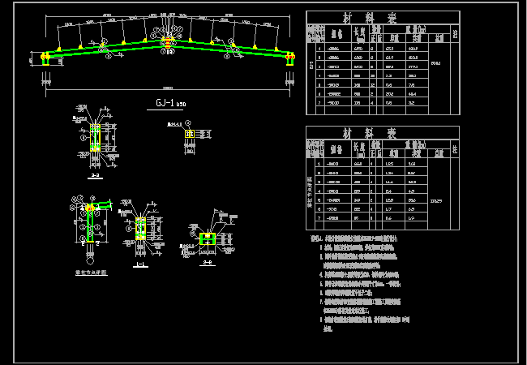Select the left green rafter beam
The width and height of the screenshot is (527, 365).
[x=105, y=49]
